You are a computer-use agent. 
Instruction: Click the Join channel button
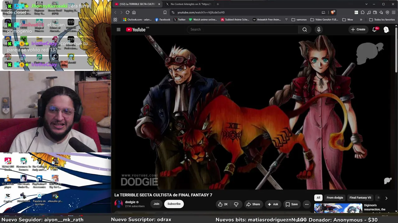(x=156, y=204)
